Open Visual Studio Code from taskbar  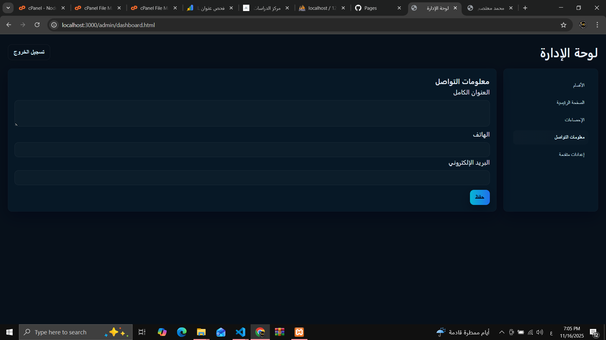click(240, 332)
